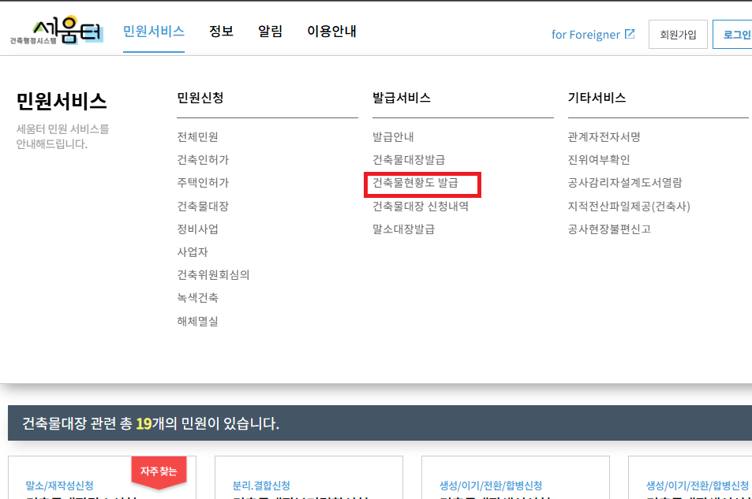The image size is (752, 499).
Task: Click the 자주 찾는 red ribbon badge
Action: 159,472
